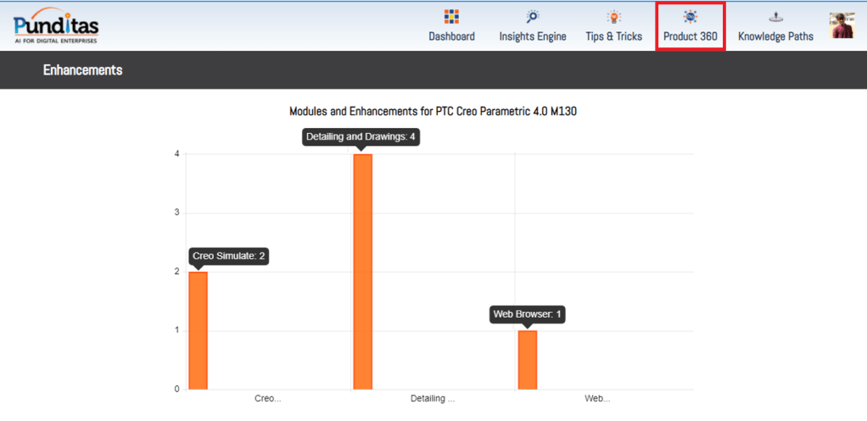Navigate to the Knowledge Paths label
This screenshot has height=421, width=867.
pyautogui.click(x=775, y=36)
